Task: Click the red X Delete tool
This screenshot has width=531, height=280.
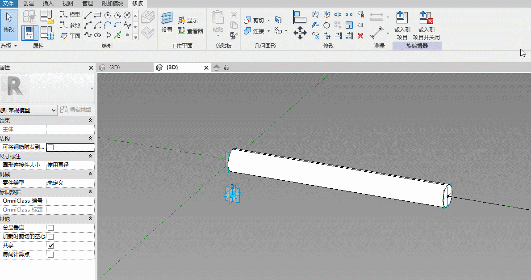Action: click(360, 36)
